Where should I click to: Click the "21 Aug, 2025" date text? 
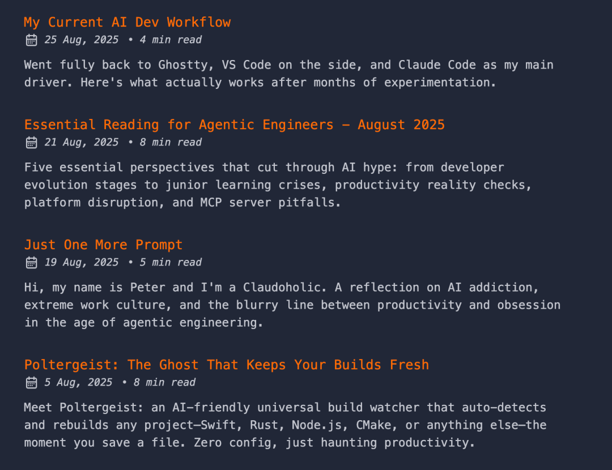click(82, 142)
